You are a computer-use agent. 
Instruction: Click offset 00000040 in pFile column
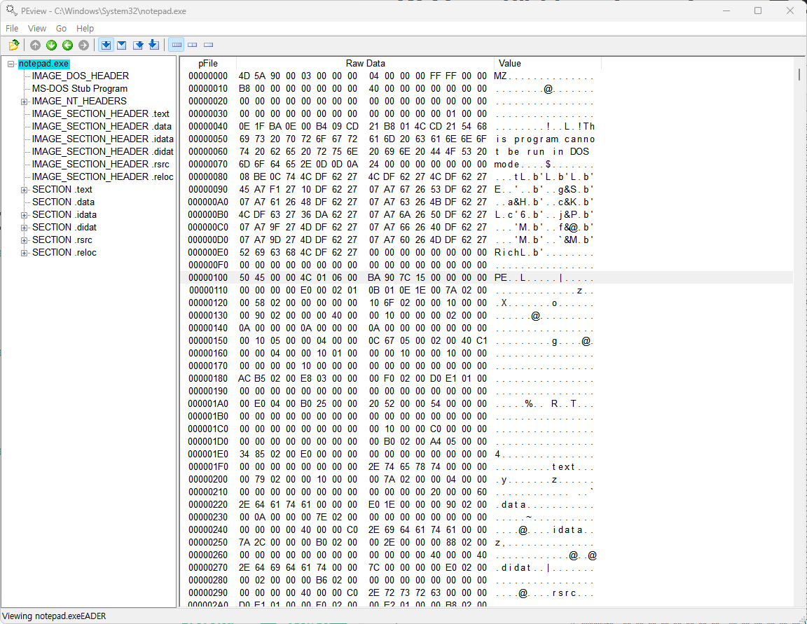click(x=208, y=127)
